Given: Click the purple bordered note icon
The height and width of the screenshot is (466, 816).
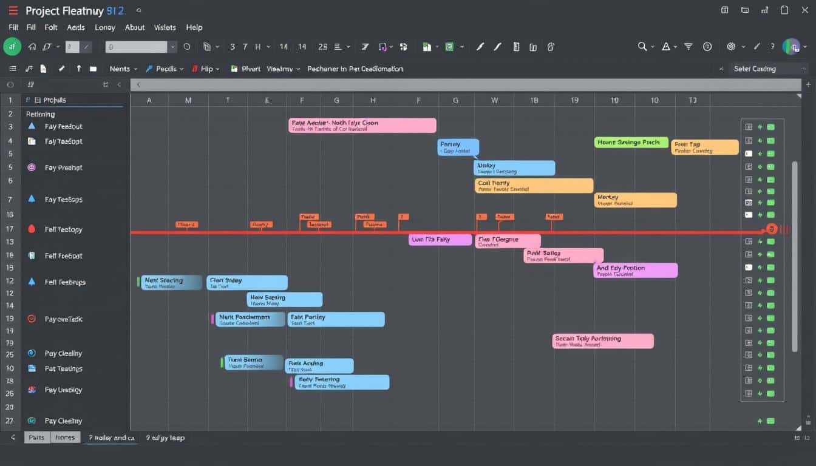Looking at the screenshot, I should click(x=382, y=47).
